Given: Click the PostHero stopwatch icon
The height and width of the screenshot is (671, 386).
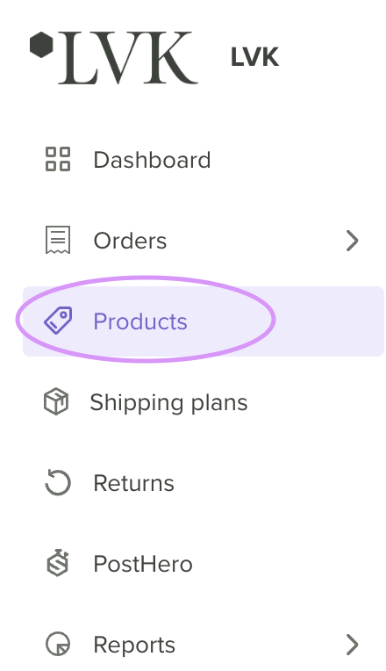Looking at the screenshot, I should point(58,563).
